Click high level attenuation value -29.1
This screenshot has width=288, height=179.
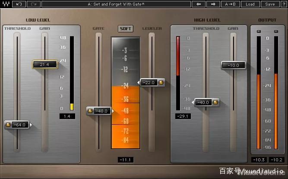[183, 116]
